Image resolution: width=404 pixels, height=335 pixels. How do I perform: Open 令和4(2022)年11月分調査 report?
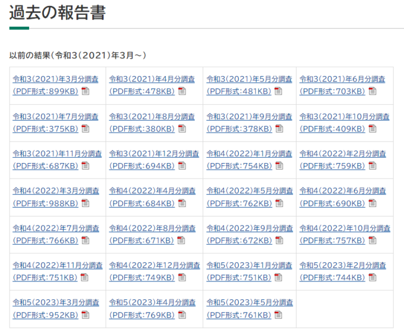pos(58,271)
